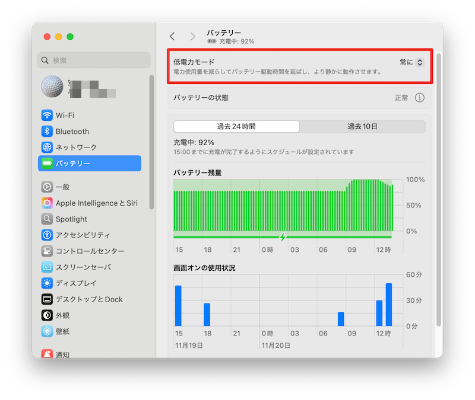475x400 pixels.
Task: Open ディスプレイ settings icon
Action: pyautogui.click(x=47, y=283)
